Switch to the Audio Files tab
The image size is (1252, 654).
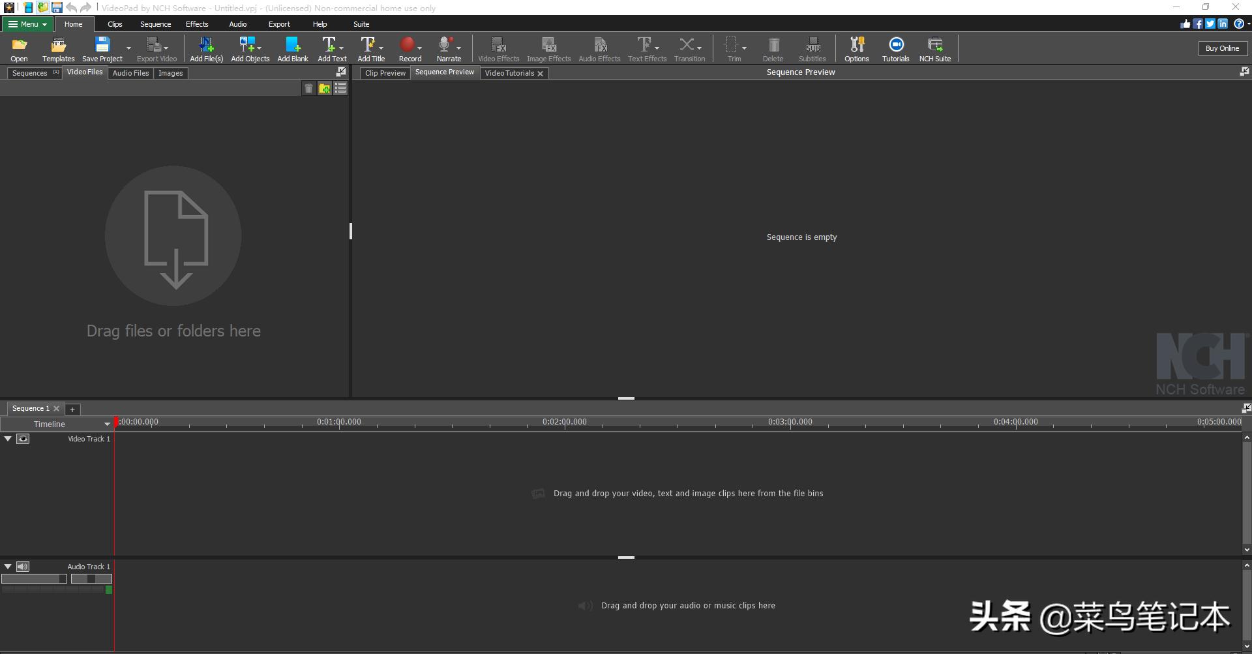coord(130,73)
